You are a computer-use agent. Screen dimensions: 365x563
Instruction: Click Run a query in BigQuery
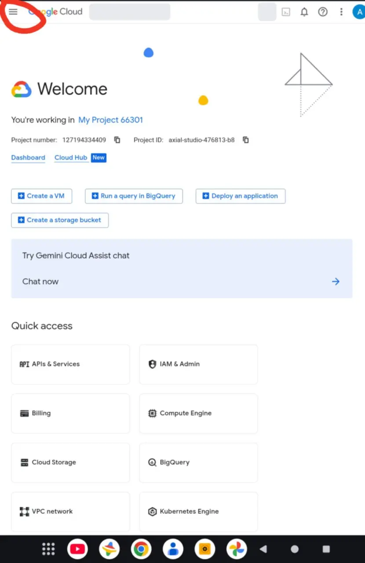[134, 196]
